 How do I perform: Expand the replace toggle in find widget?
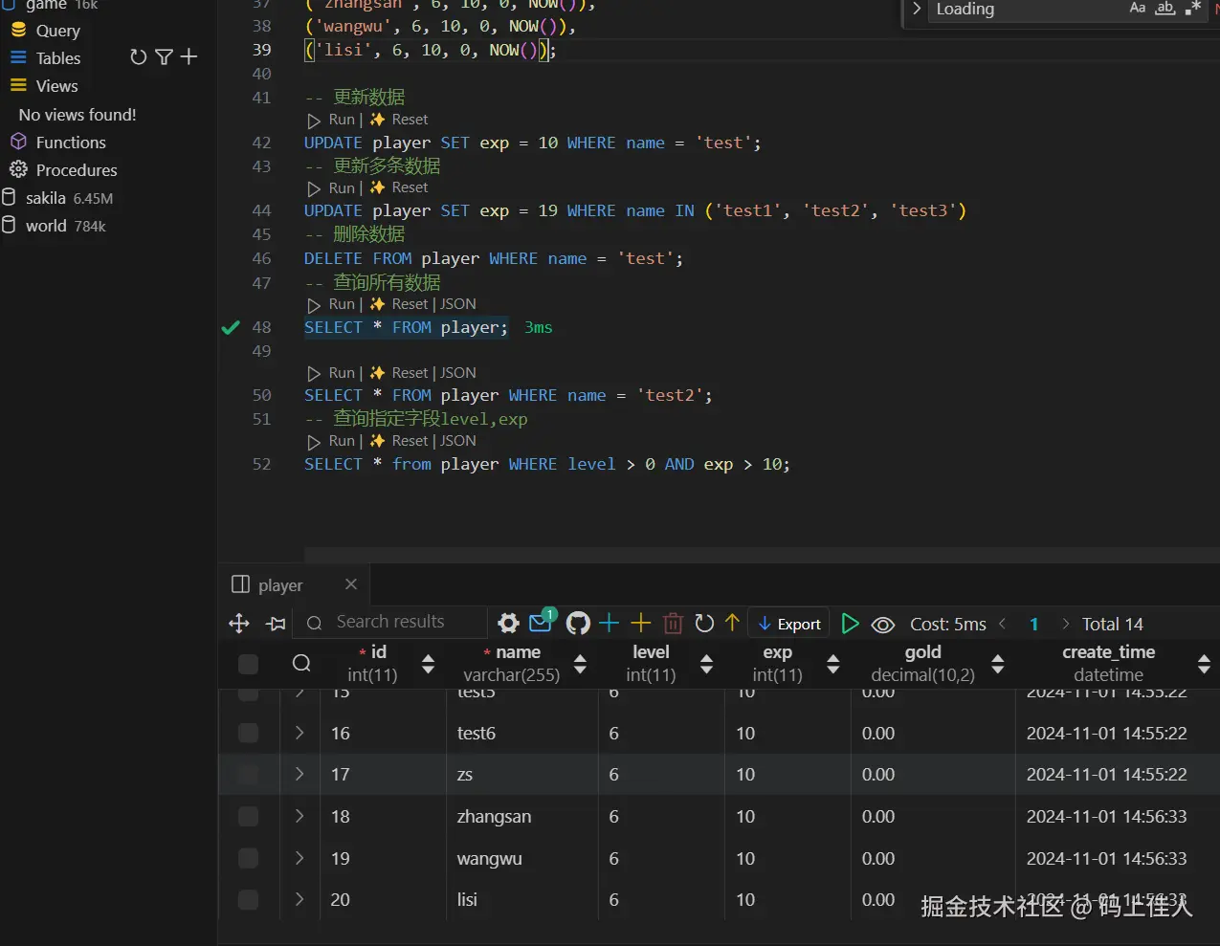(917, 9)
